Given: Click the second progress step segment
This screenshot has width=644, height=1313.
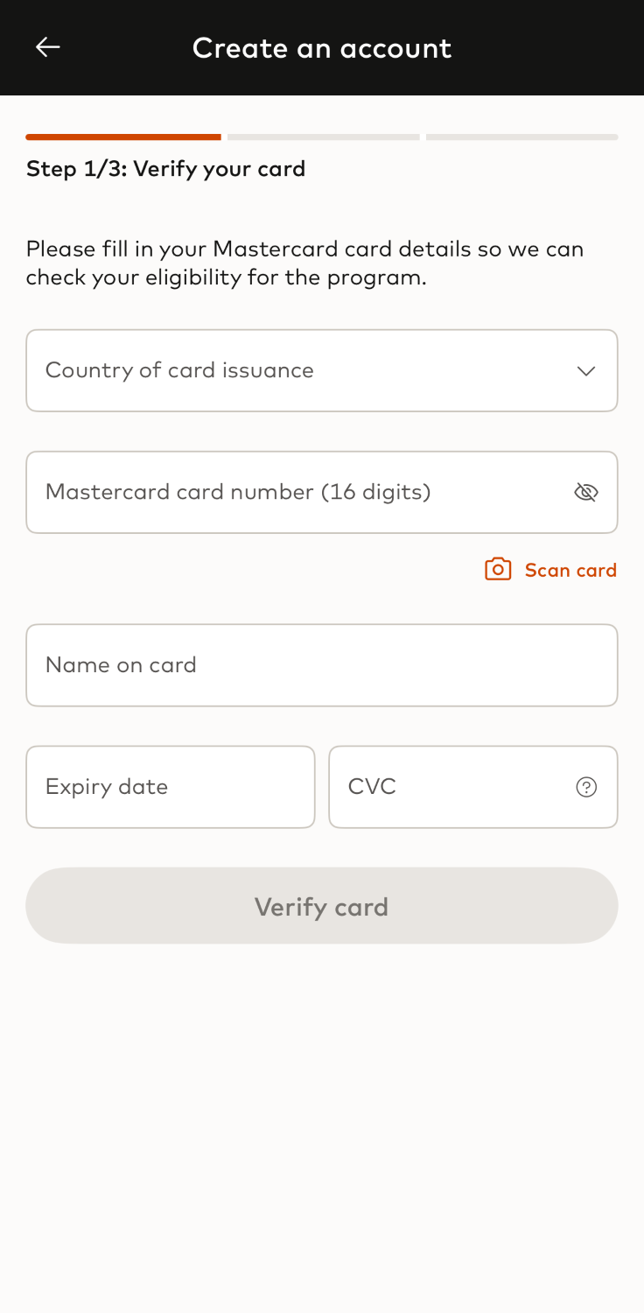Looking at the screenshot, I should (324, 137).
